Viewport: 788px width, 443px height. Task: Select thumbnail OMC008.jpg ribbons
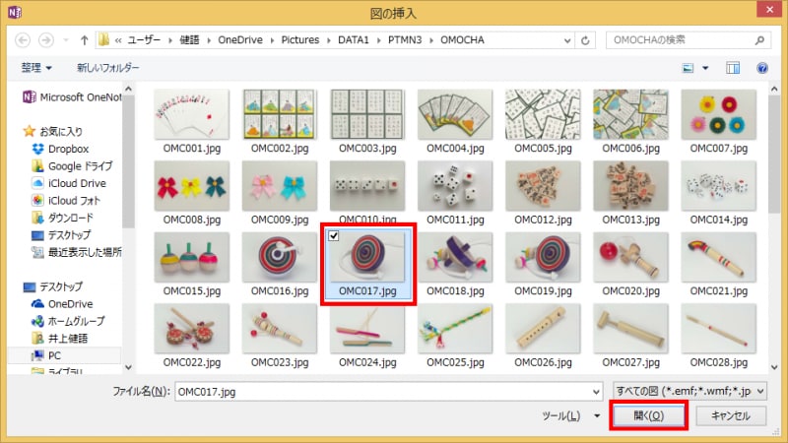click(x=191, y=186)
